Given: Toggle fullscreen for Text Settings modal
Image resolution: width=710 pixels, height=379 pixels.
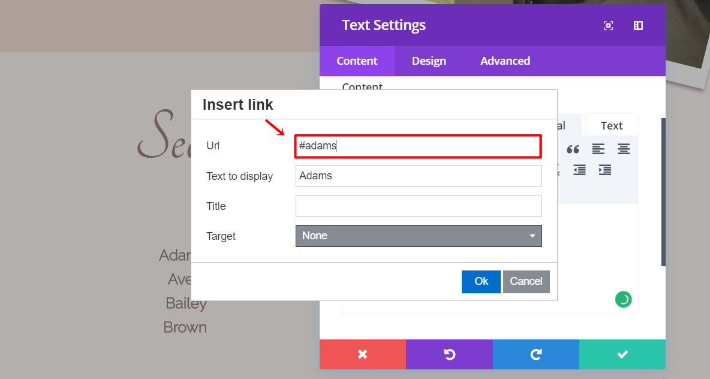Looking at the screenshot, I should coord(608,25).
